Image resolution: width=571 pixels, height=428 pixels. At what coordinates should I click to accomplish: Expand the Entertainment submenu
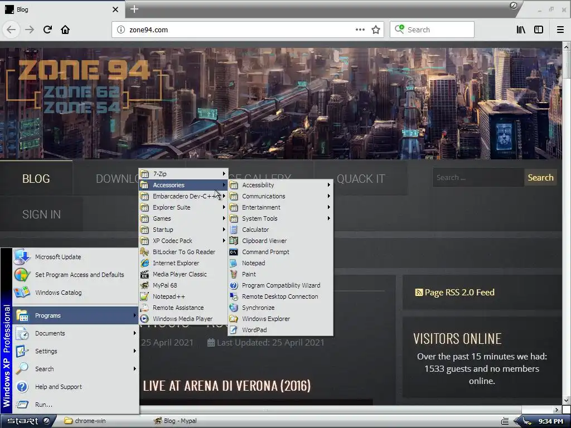280,207
